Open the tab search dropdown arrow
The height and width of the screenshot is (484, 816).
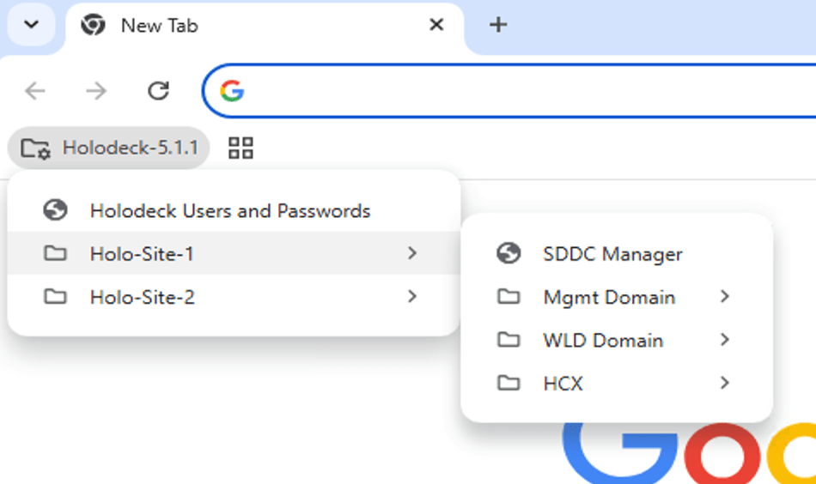[x=32, y=24]
